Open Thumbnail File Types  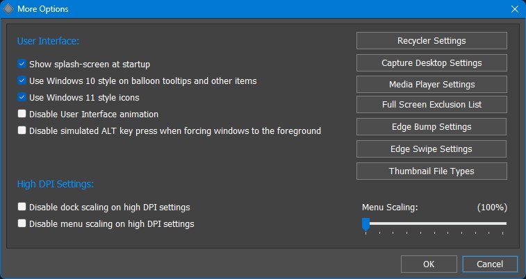click(432, 171)
